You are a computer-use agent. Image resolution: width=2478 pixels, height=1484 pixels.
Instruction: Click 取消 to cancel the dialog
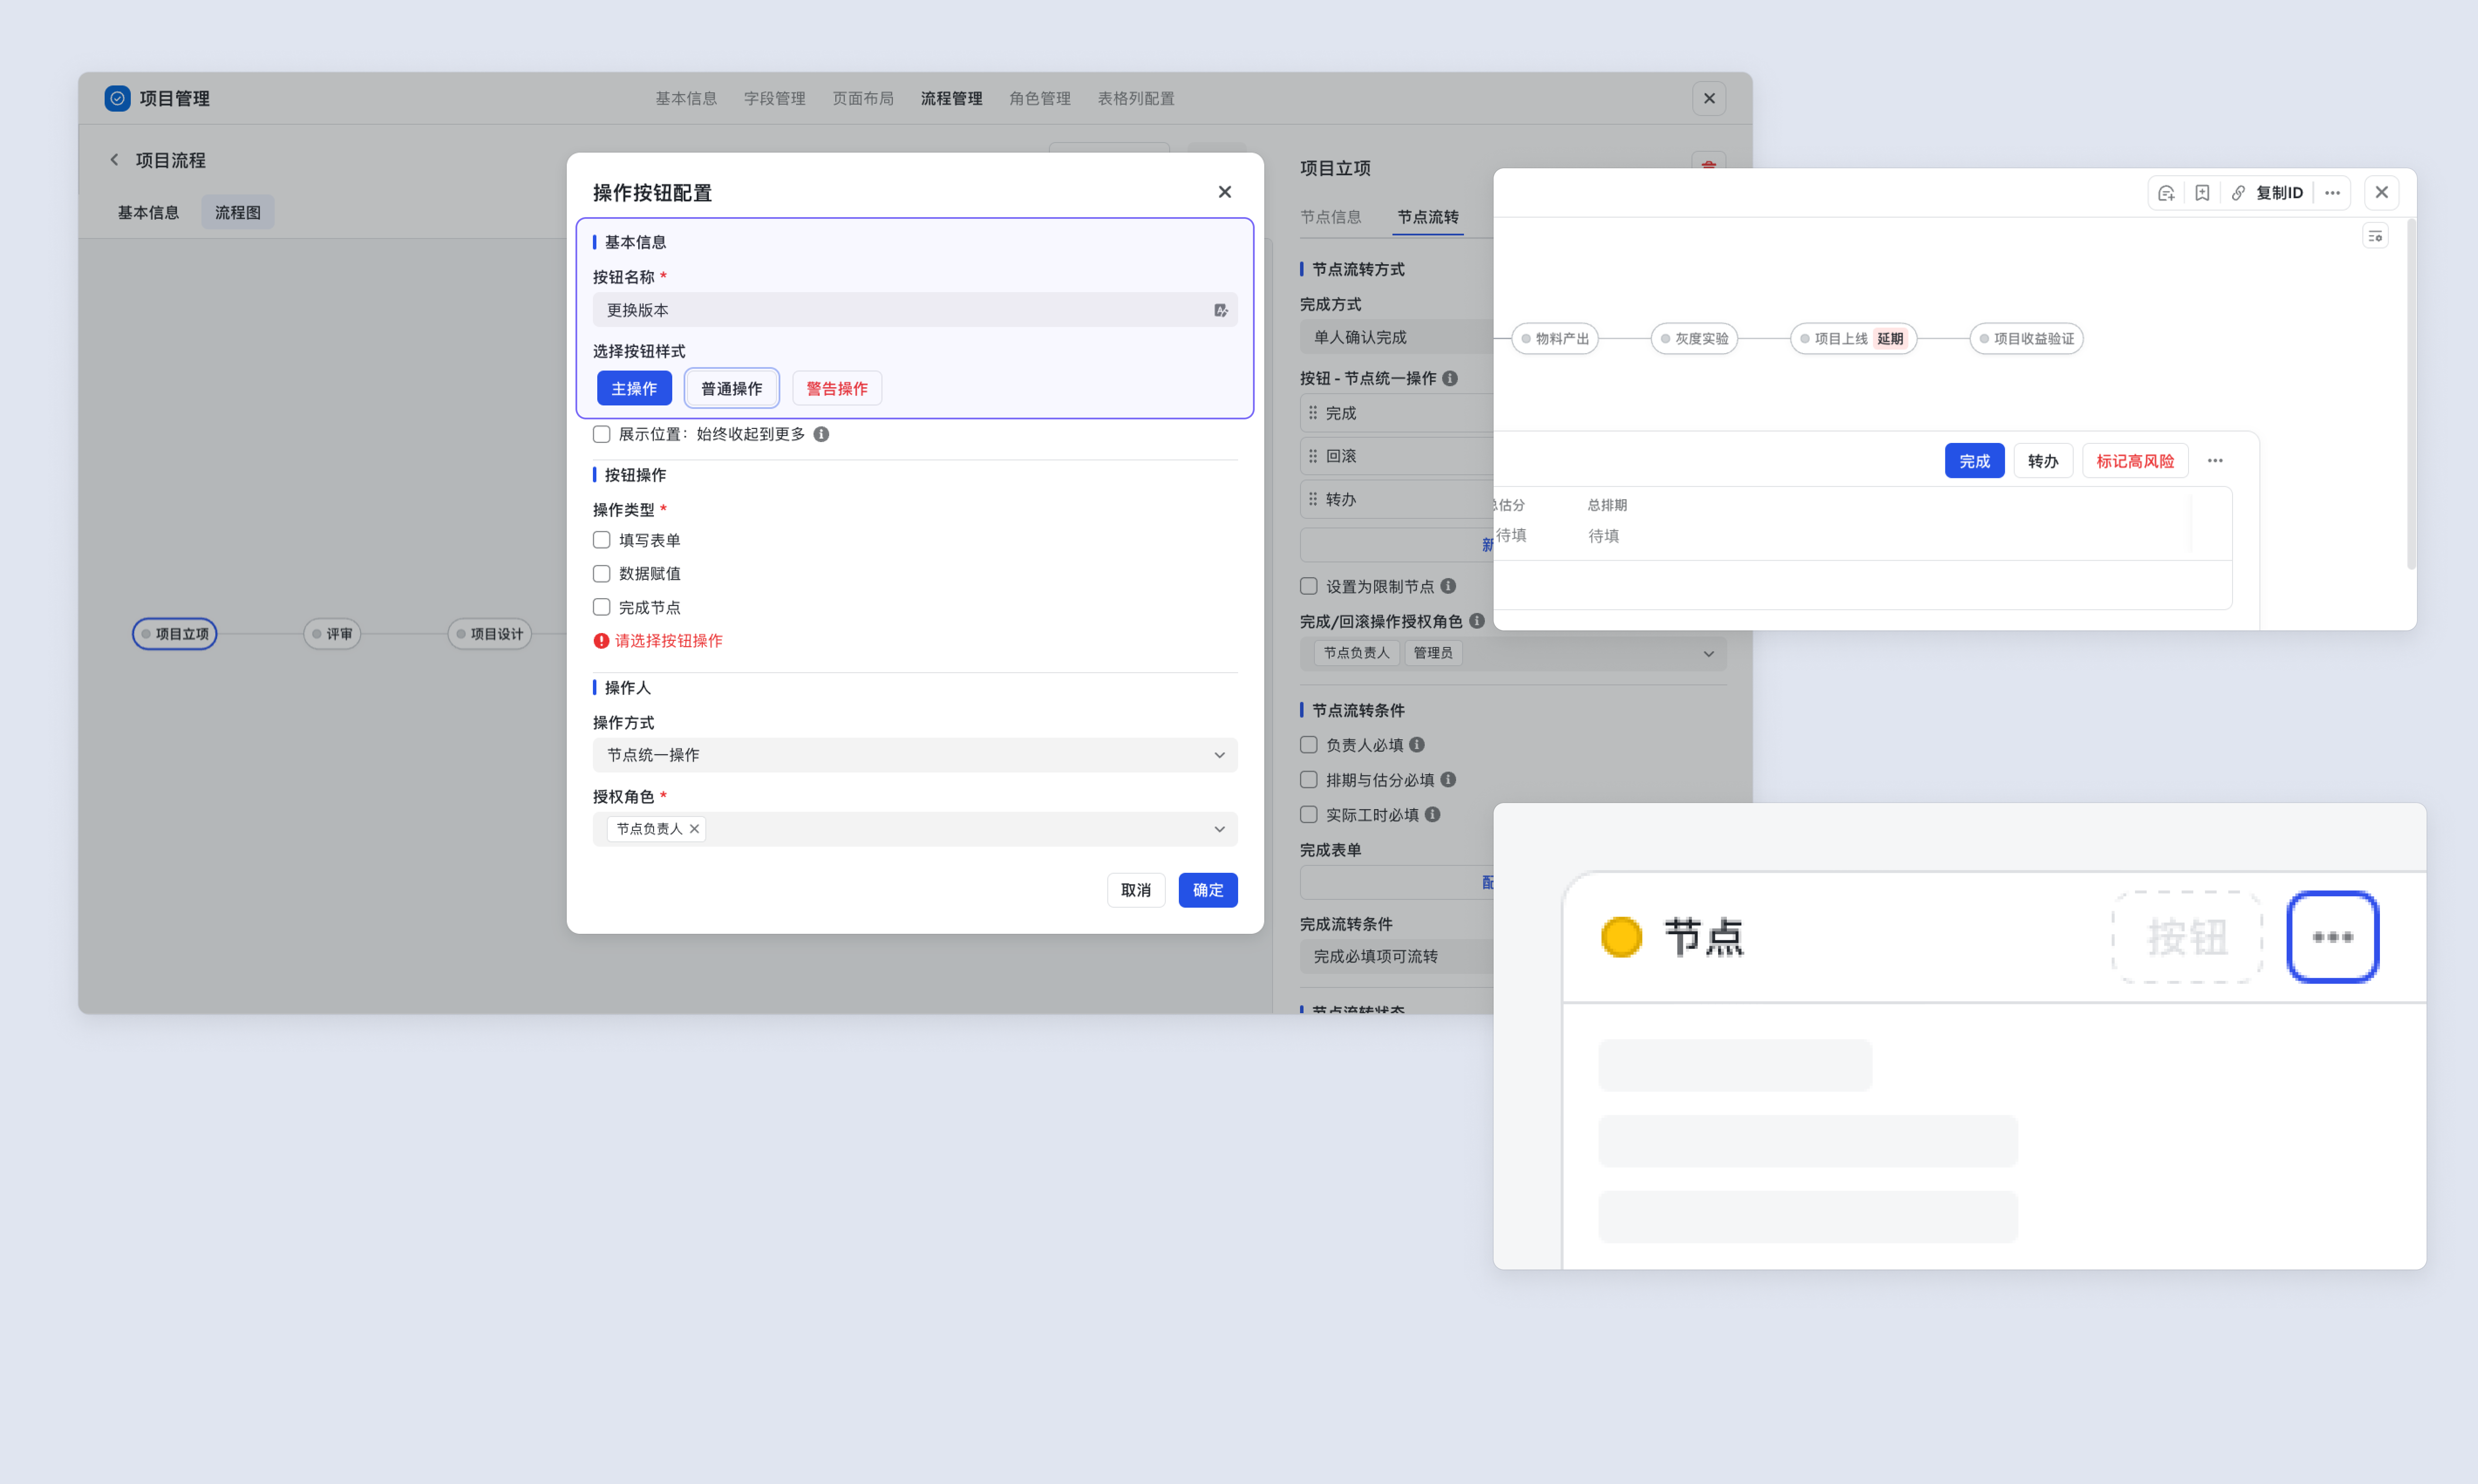coord(1136,890)
